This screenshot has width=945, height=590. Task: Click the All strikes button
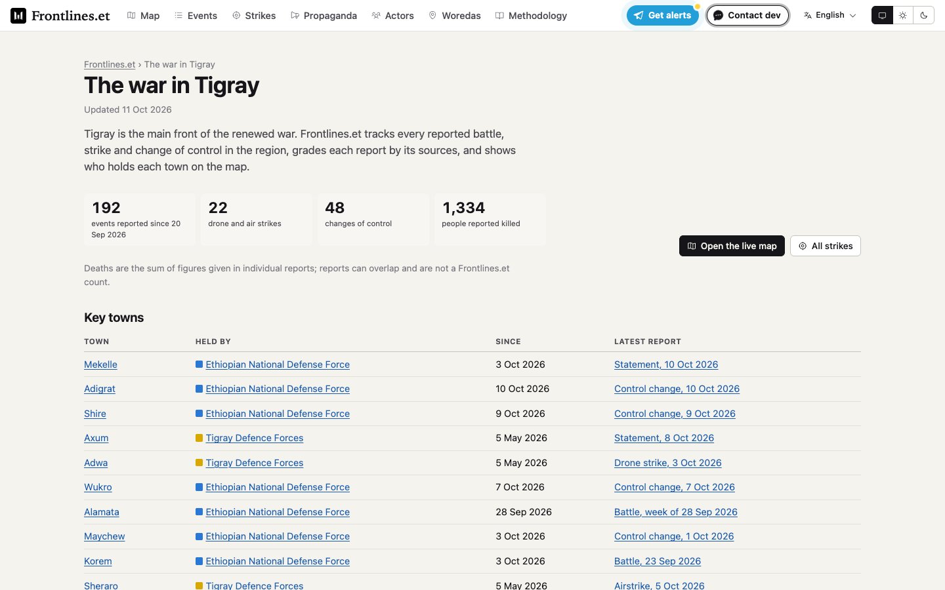coord(826,246)
